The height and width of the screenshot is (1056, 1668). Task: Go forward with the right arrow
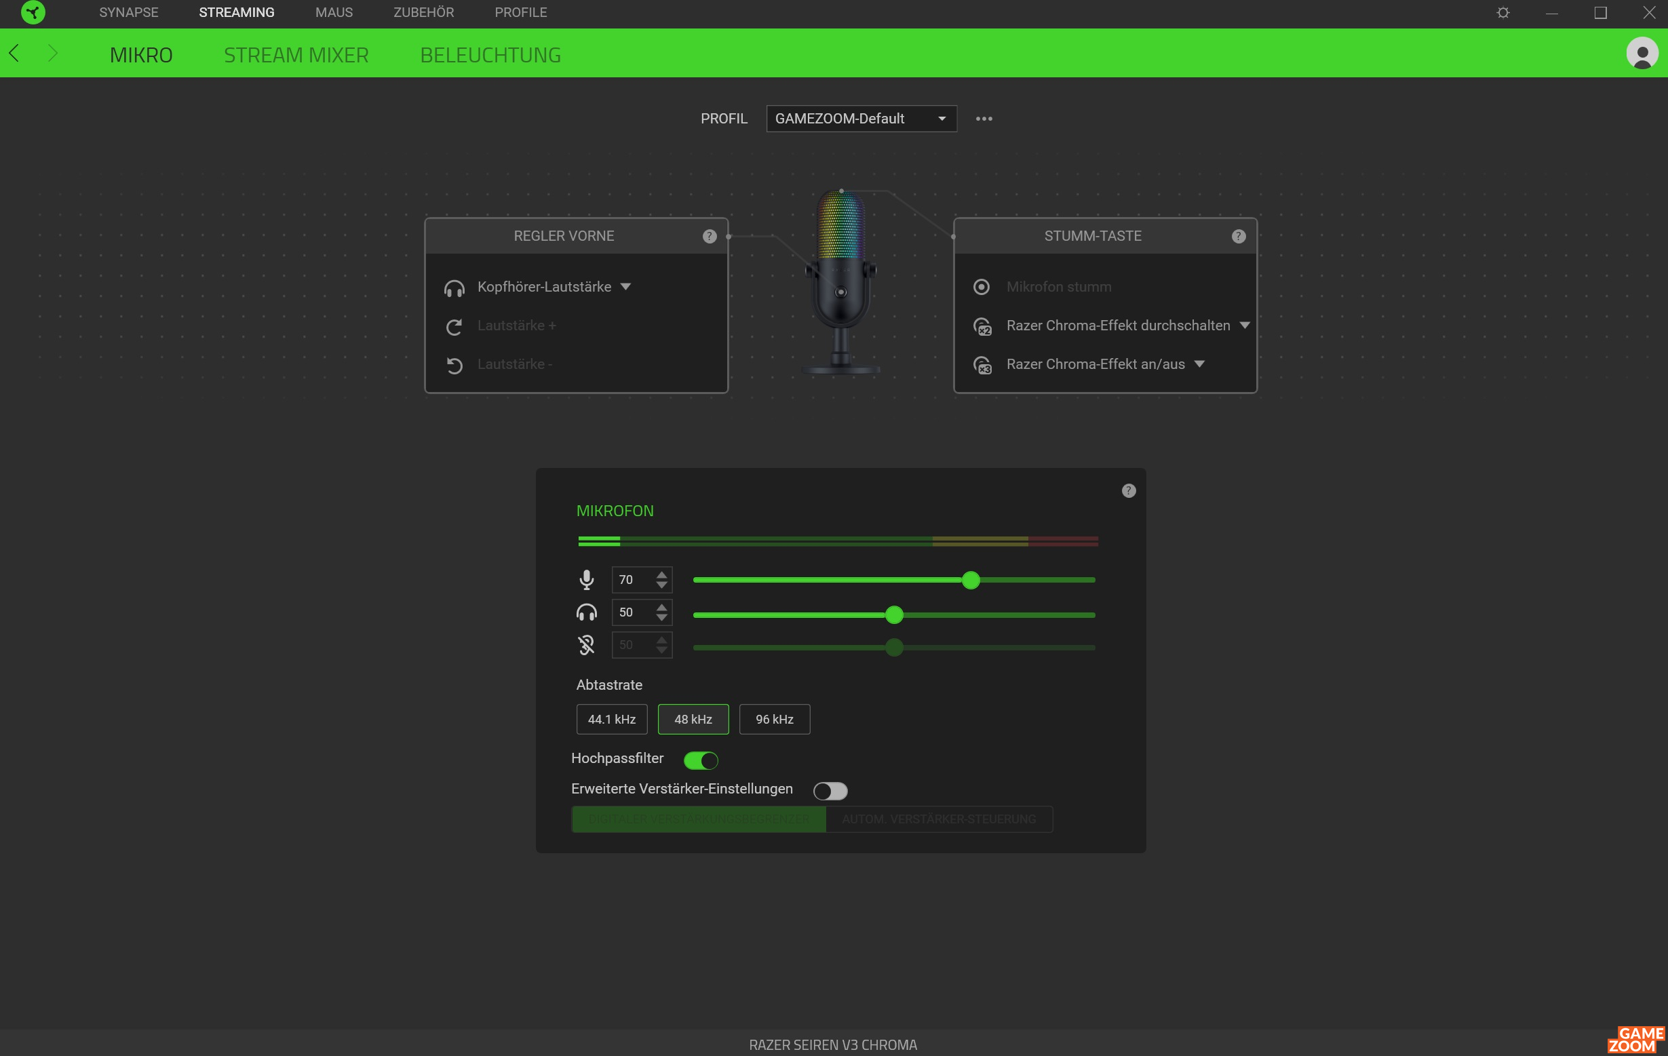53,54
